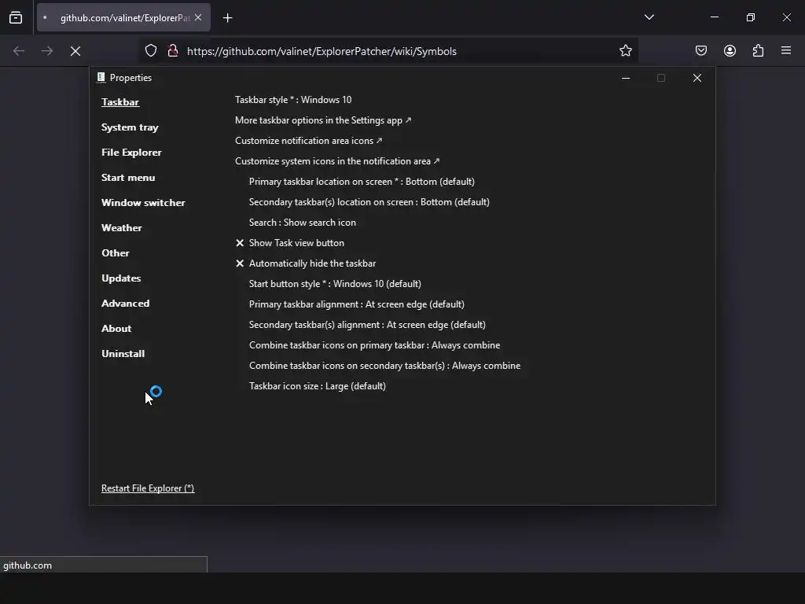Close the github.com ExplorerPatcher tab
This screenshot has height=604, width=805.
[x=198, y=17]
